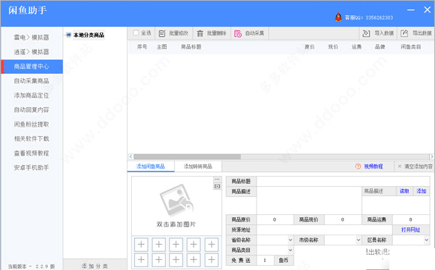Click the 读取 link

(405, 191)
